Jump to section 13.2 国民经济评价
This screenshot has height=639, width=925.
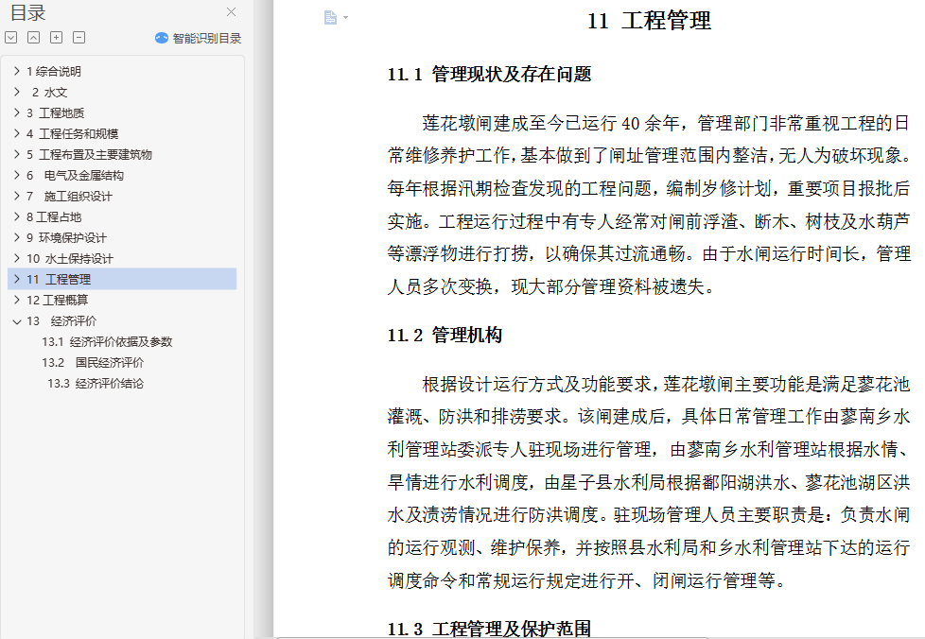(x=93, y=363)
